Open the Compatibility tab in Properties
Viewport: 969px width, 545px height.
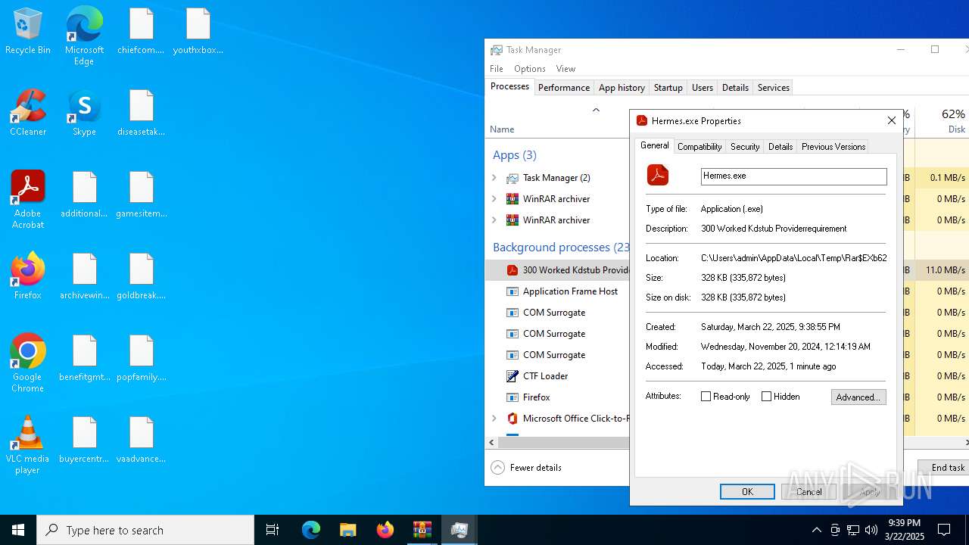click(699, 147)
